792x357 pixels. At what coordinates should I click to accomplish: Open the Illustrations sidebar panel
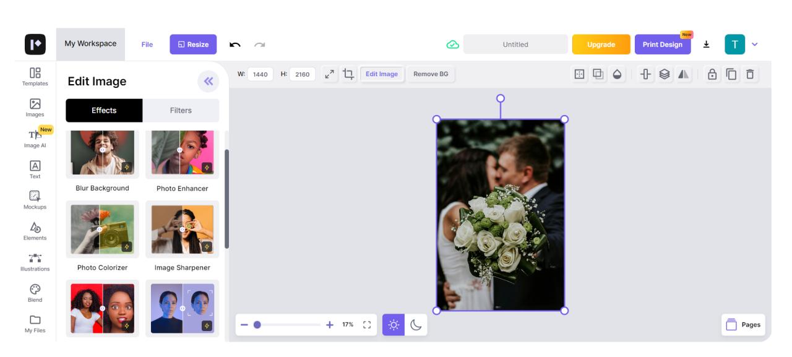35,262
